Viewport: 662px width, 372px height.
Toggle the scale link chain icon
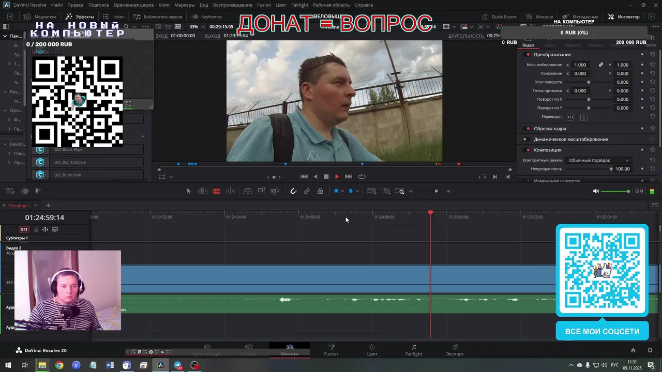pyautogui.click(x=601, y=65)
